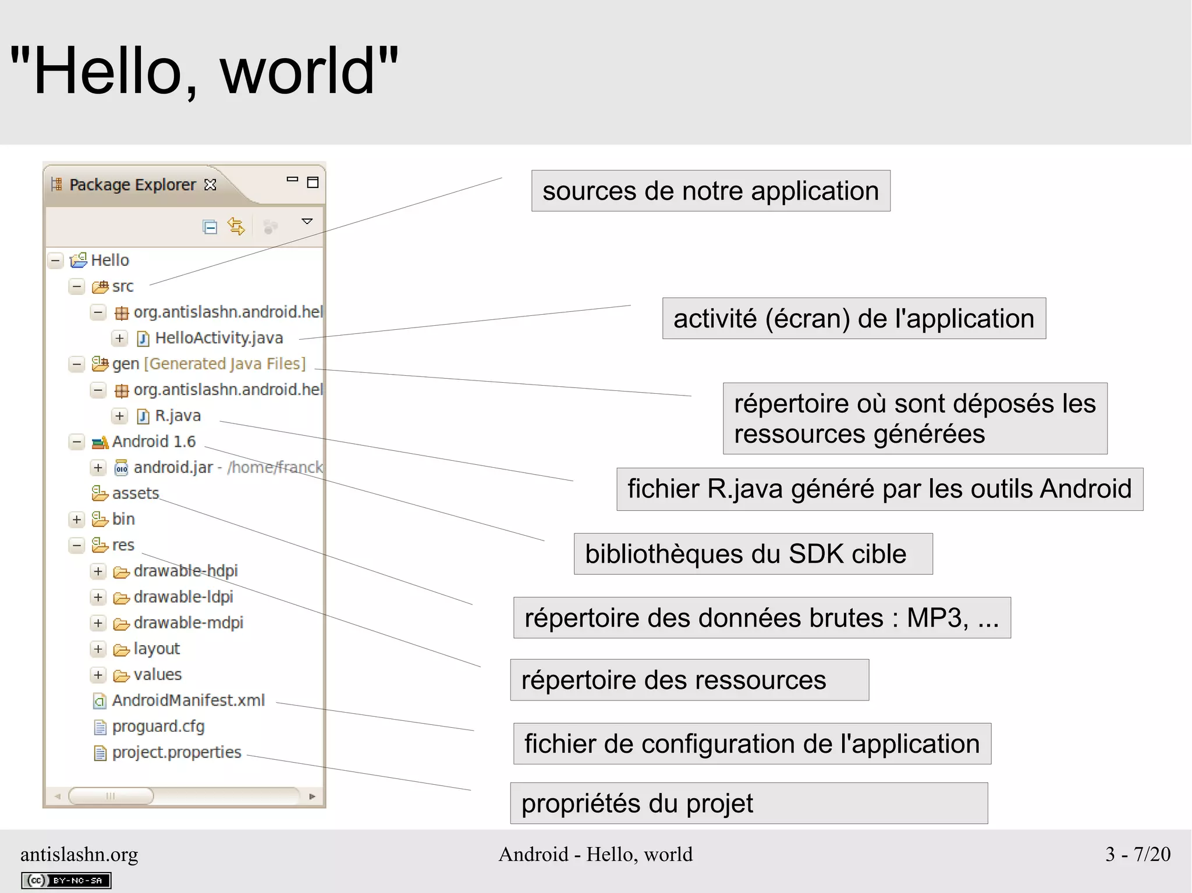Image resolution: width=1192 pixels, height=893 pixels.
Task: Toggle Link with Editor icon
Action: 236,226
